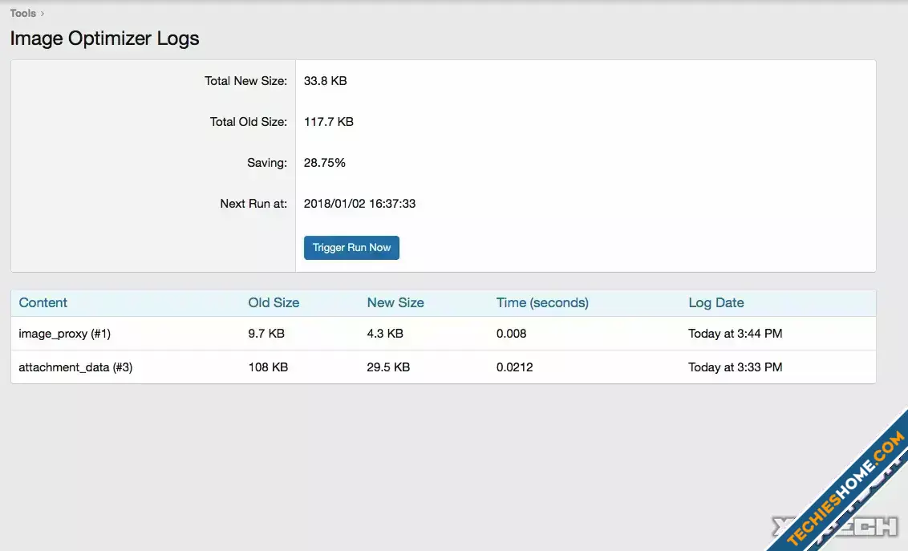The height and width of the screenshot is (551, 908).
Task: Open the image_proxy (#1) log entry
Action: point(65,333)
